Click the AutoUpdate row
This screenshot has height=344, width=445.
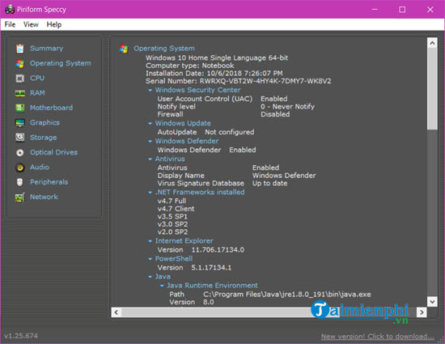206,132
